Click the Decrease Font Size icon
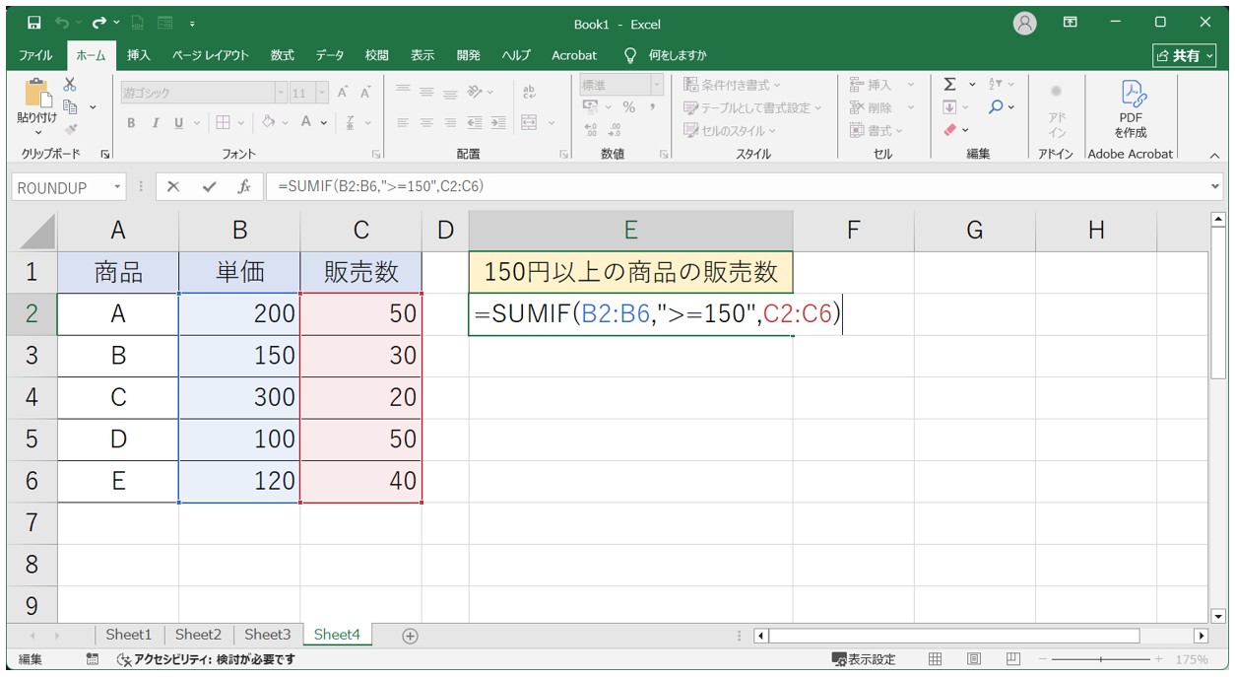 point(365,93)
